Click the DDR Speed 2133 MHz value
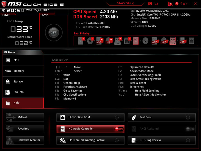The image size is (201, 151). pyautogui.click(x=109, y=17)
